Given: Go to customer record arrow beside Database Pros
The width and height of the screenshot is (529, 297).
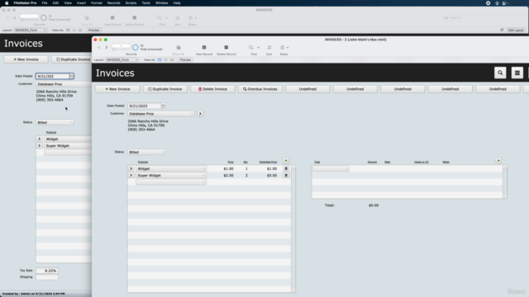Looking at the screenshot, I should pos(200,114).
